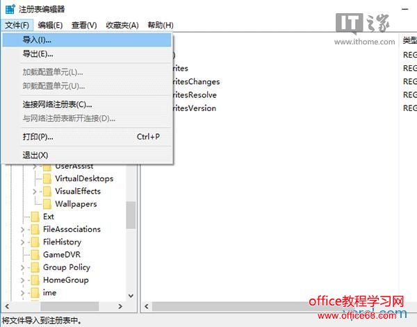Select the Group Policy key label
The image size is (417, 327).
67,267
